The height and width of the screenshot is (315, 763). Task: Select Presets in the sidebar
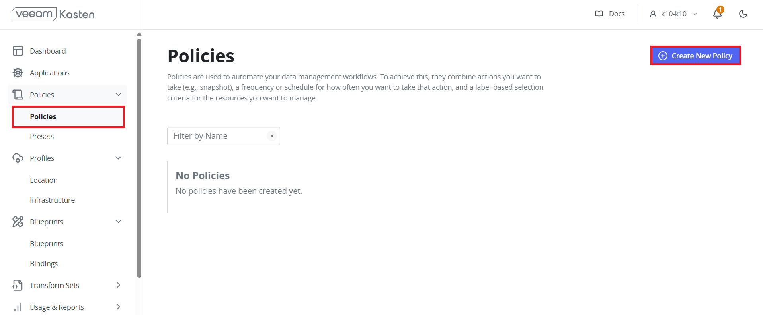[42, 136]
